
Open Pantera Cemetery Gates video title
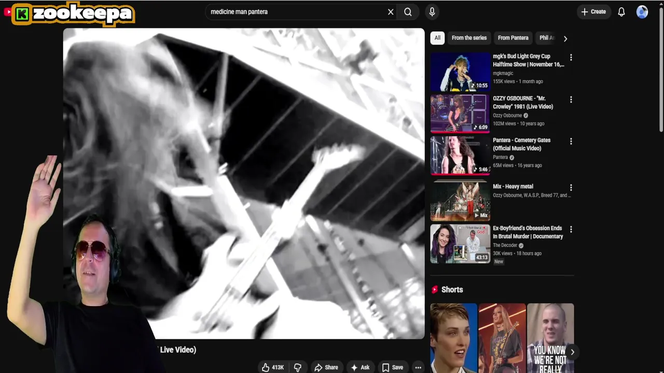point(522,144)
